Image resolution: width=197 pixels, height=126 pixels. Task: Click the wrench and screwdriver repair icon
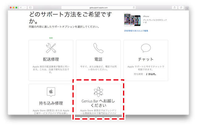pos(51,48)
